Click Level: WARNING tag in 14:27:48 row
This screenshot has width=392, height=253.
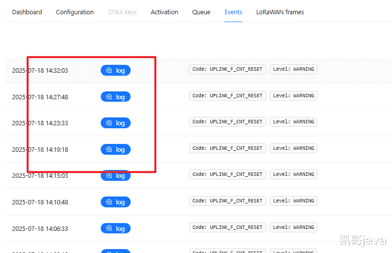coord(293,96)
